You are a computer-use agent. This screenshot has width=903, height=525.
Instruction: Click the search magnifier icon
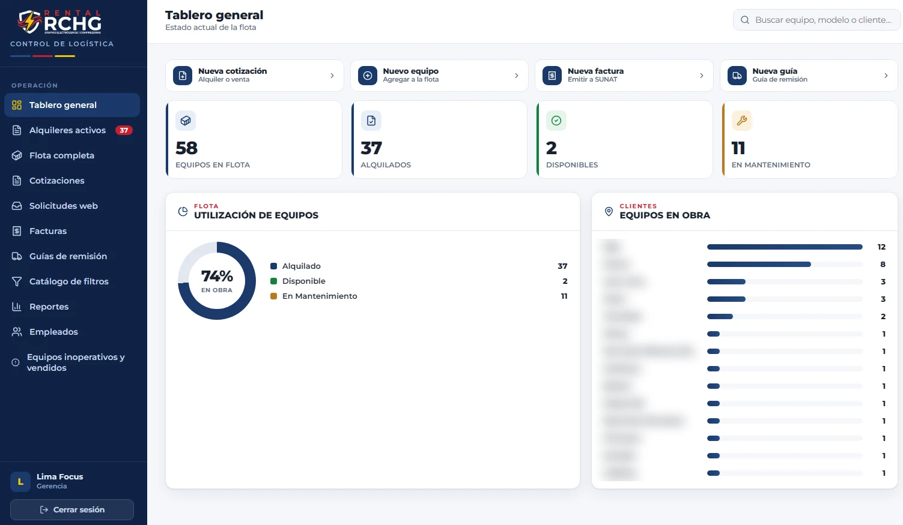745,20
